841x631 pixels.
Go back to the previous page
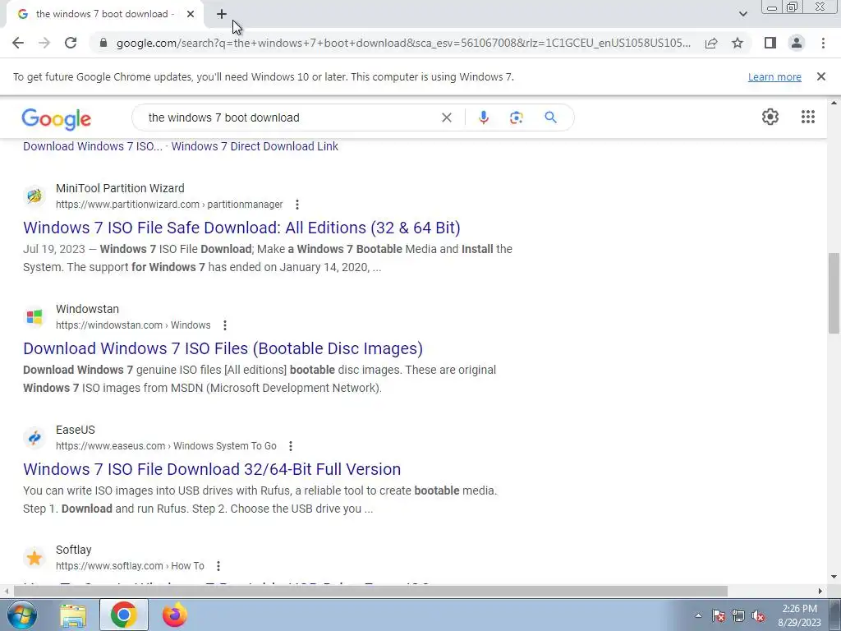coord(18,43)
